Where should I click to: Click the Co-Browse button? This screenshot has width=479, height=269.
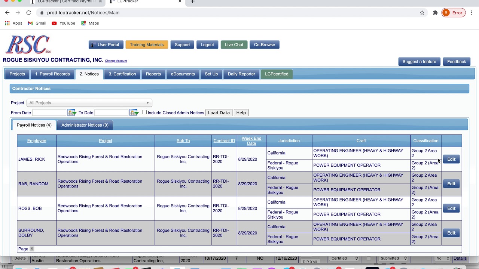pyautogui.click(x=265, y=45)
